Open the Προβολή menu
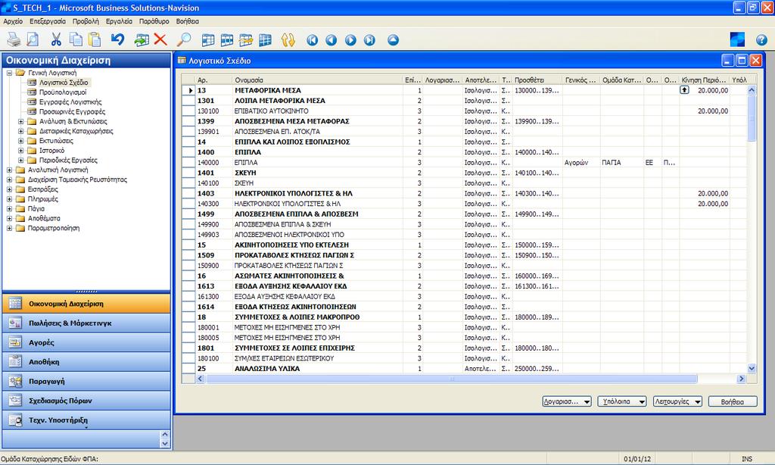 tap(86, 21)
